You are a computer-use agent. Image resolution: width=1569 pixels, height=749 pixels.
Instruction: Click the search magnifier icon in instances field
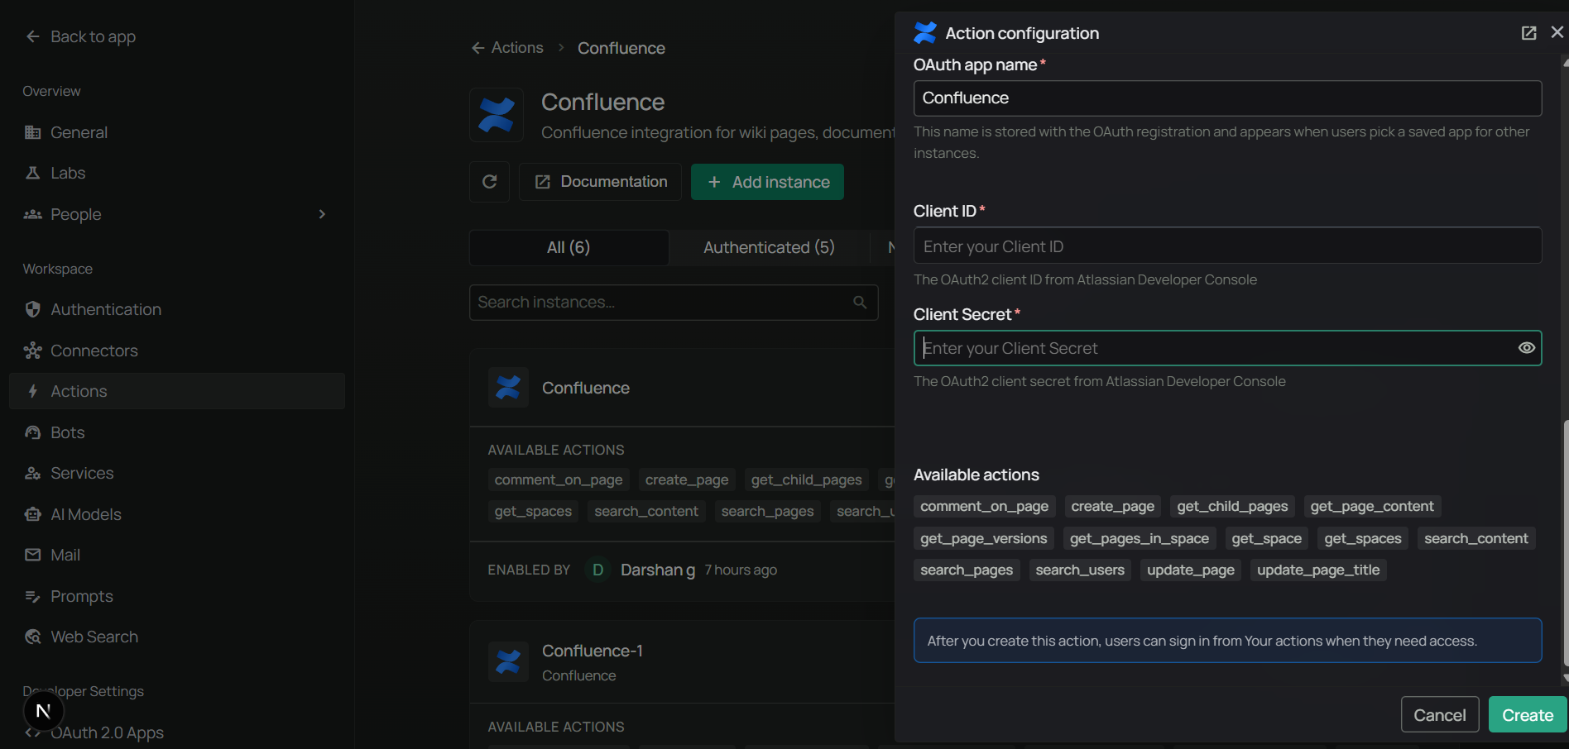point(861,303)
